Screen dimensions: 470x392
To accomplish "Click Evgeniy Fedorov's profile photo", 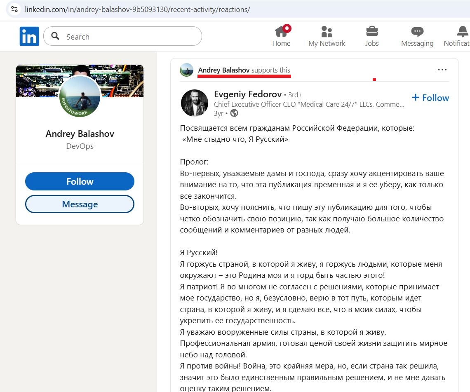I will (195, 103).
